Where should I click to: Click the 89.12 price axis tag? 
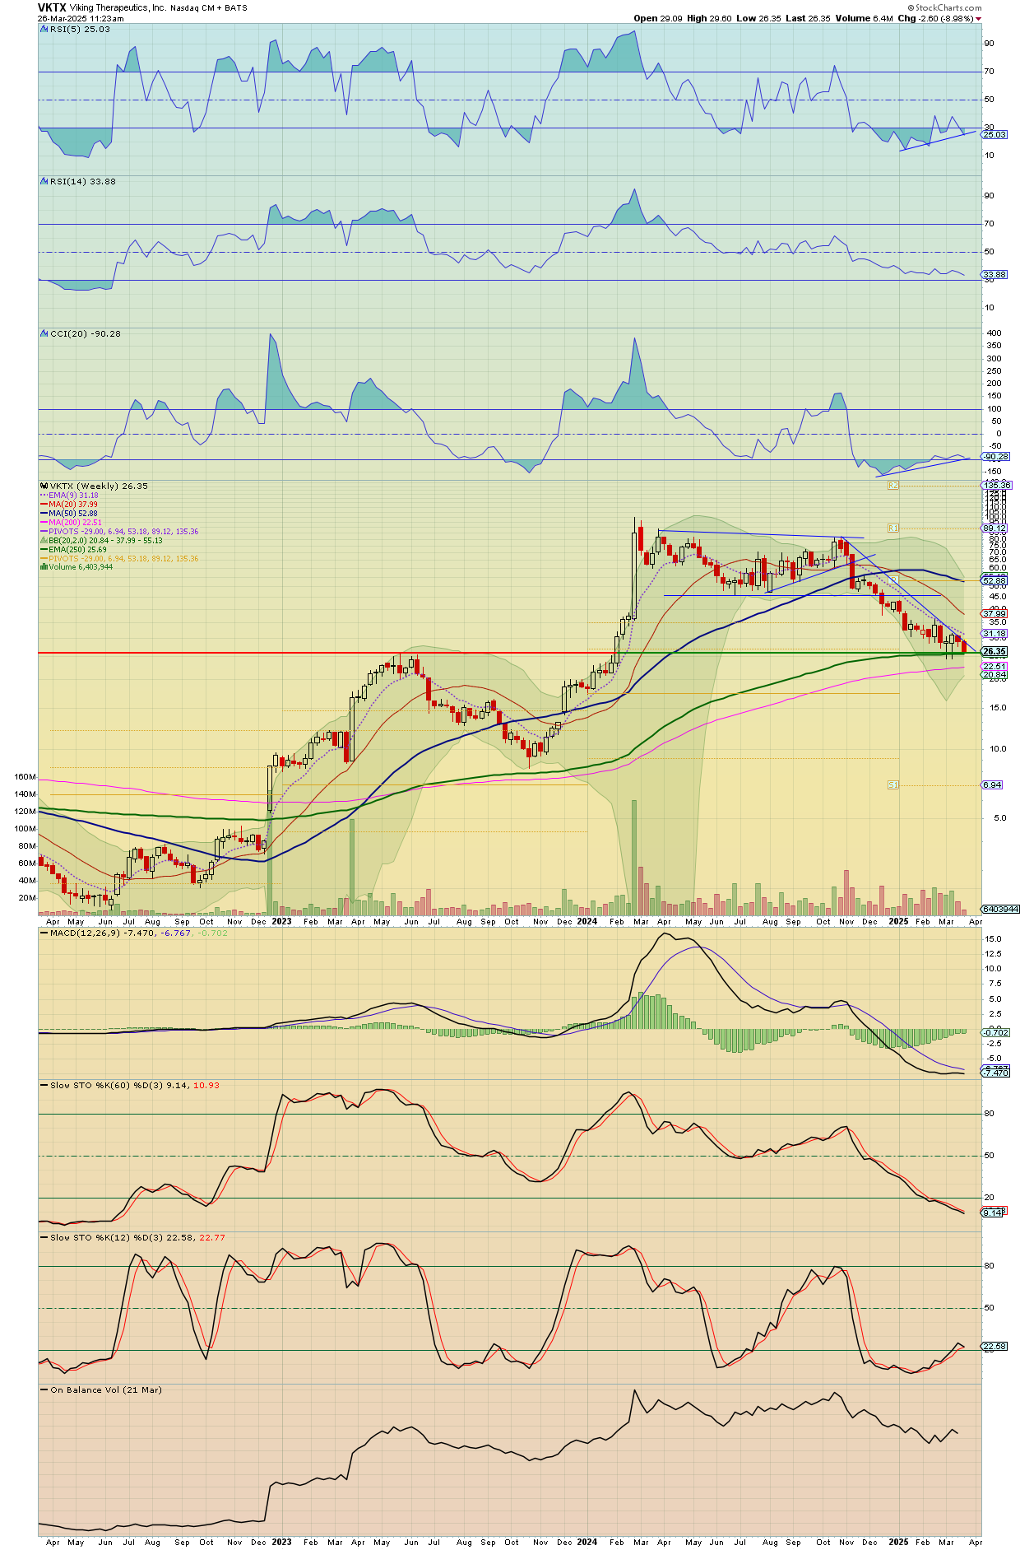pyautogui.click(x=994, y=528)
